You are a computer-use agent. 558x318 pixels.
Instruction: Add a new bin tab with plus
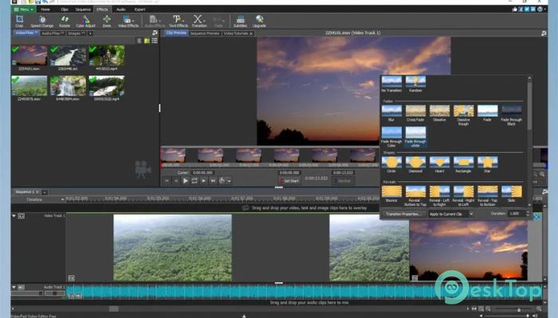click(x=90, y=33)
